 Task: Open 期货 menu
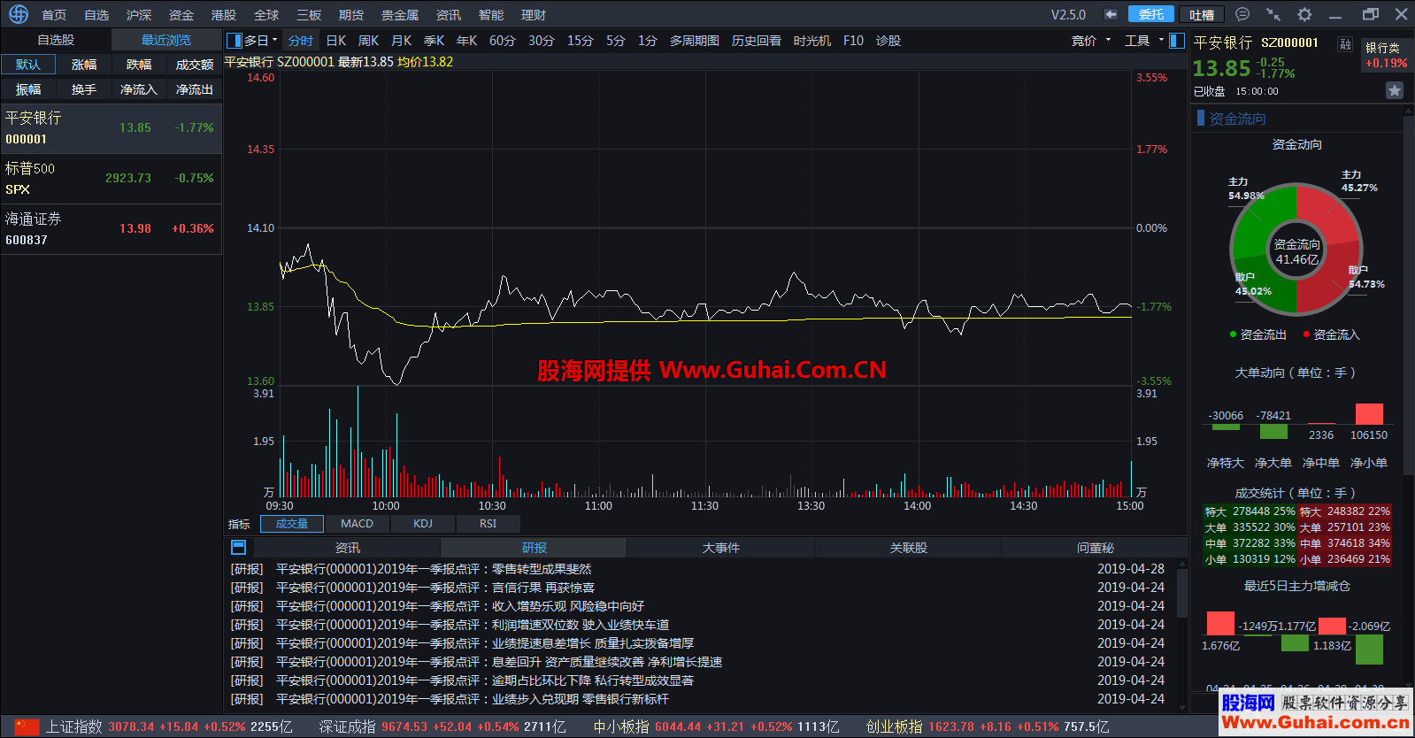pos(351,15)
